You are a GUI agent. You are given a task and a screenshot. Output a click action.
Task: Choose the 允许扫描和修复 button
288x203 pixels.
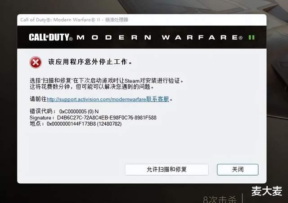point(167,169)
